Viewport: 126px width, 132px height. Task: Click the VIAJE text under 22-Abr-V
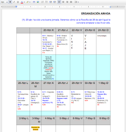pos(72,42)
